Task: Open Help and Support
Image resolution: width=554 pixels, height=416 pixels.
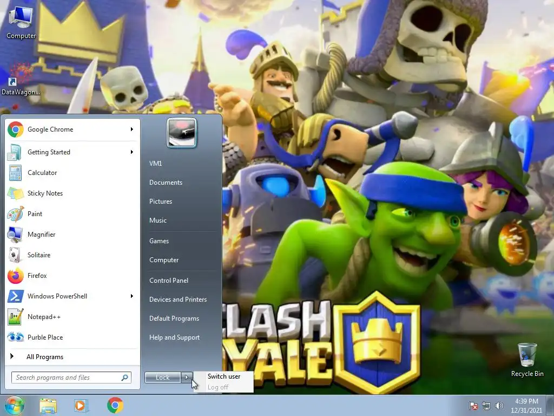Action: [x=175, y=337]
